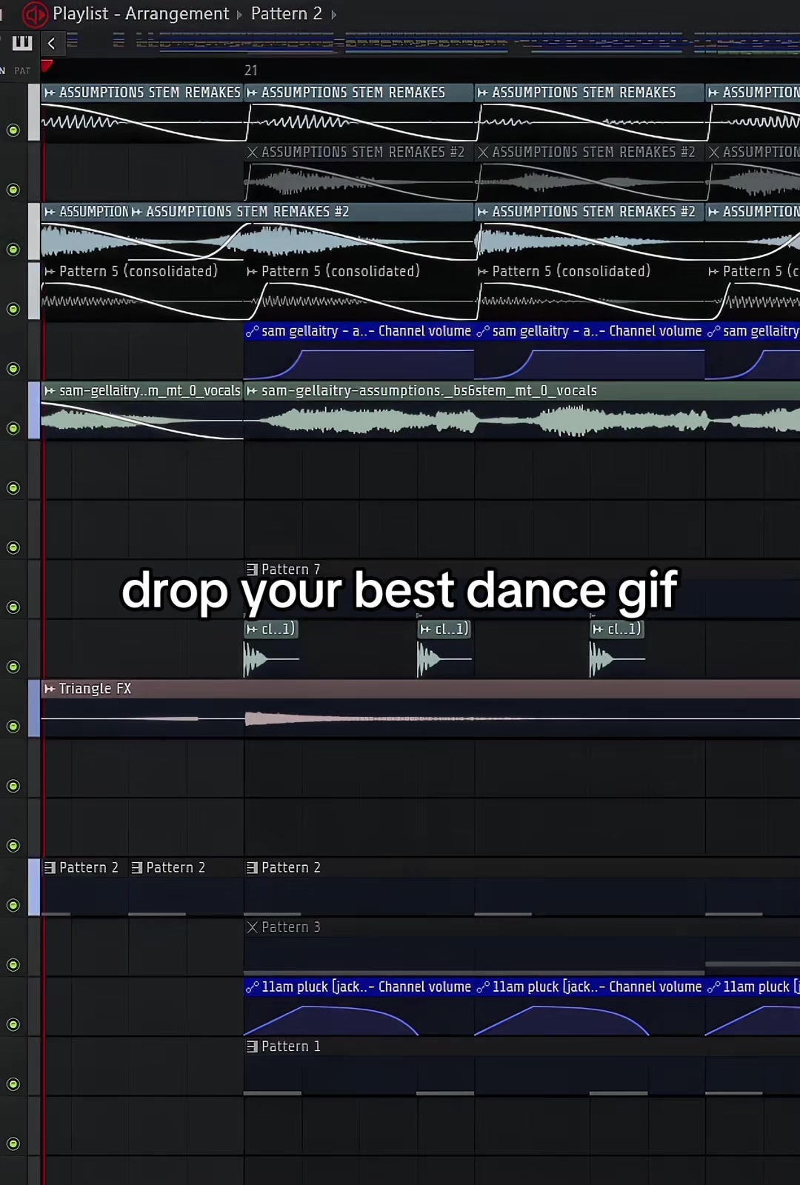Click icon of sam-gellaitry..m_mt_0_vocals clip
Image resolution: width=800 pixels, height=1185 pixels.
click(x=50, y=391)
